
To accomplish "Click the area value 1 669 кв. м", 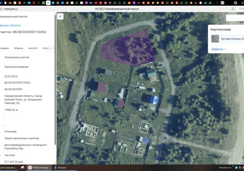I will (x=11, y=110).
